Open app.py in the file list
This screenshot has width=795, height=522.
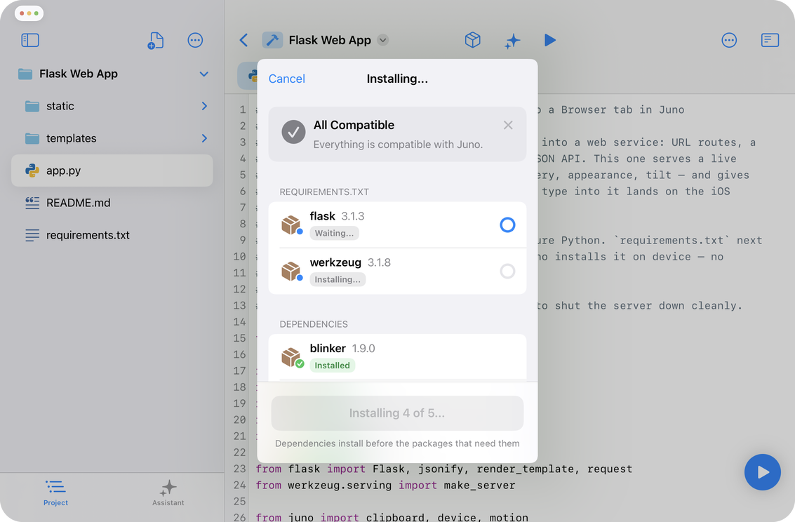pyautogui.click(x=112, y=170)
